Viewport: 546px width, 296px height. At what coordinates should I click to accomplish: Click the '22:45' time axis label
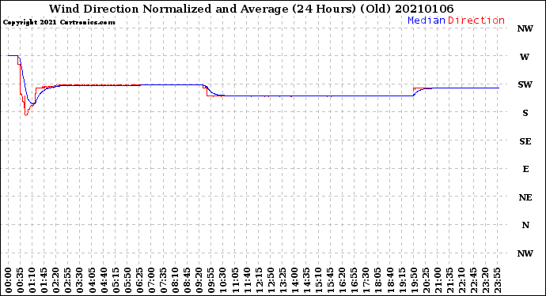click(473, 280)
